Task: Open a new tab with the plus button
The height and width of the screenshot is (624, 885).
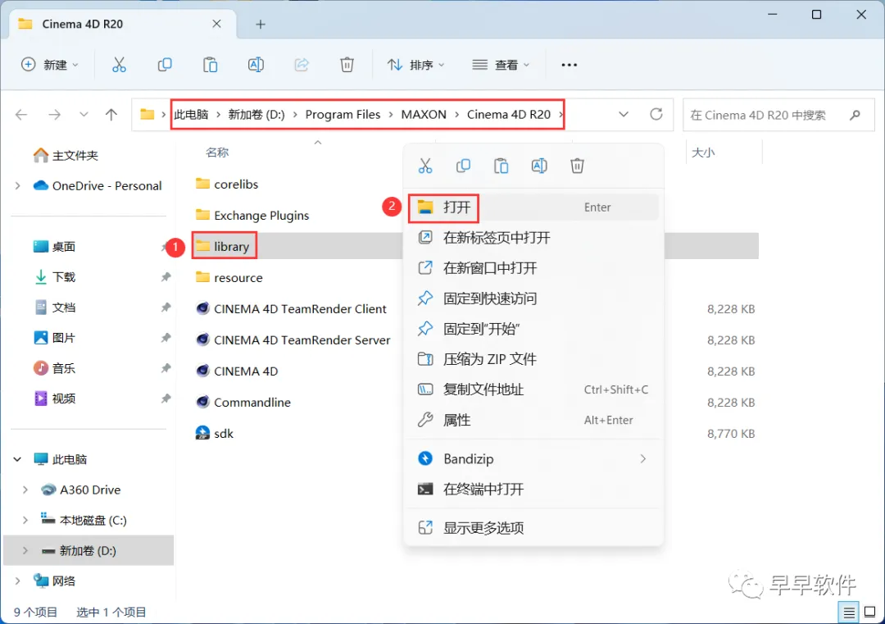Action: 261,25
